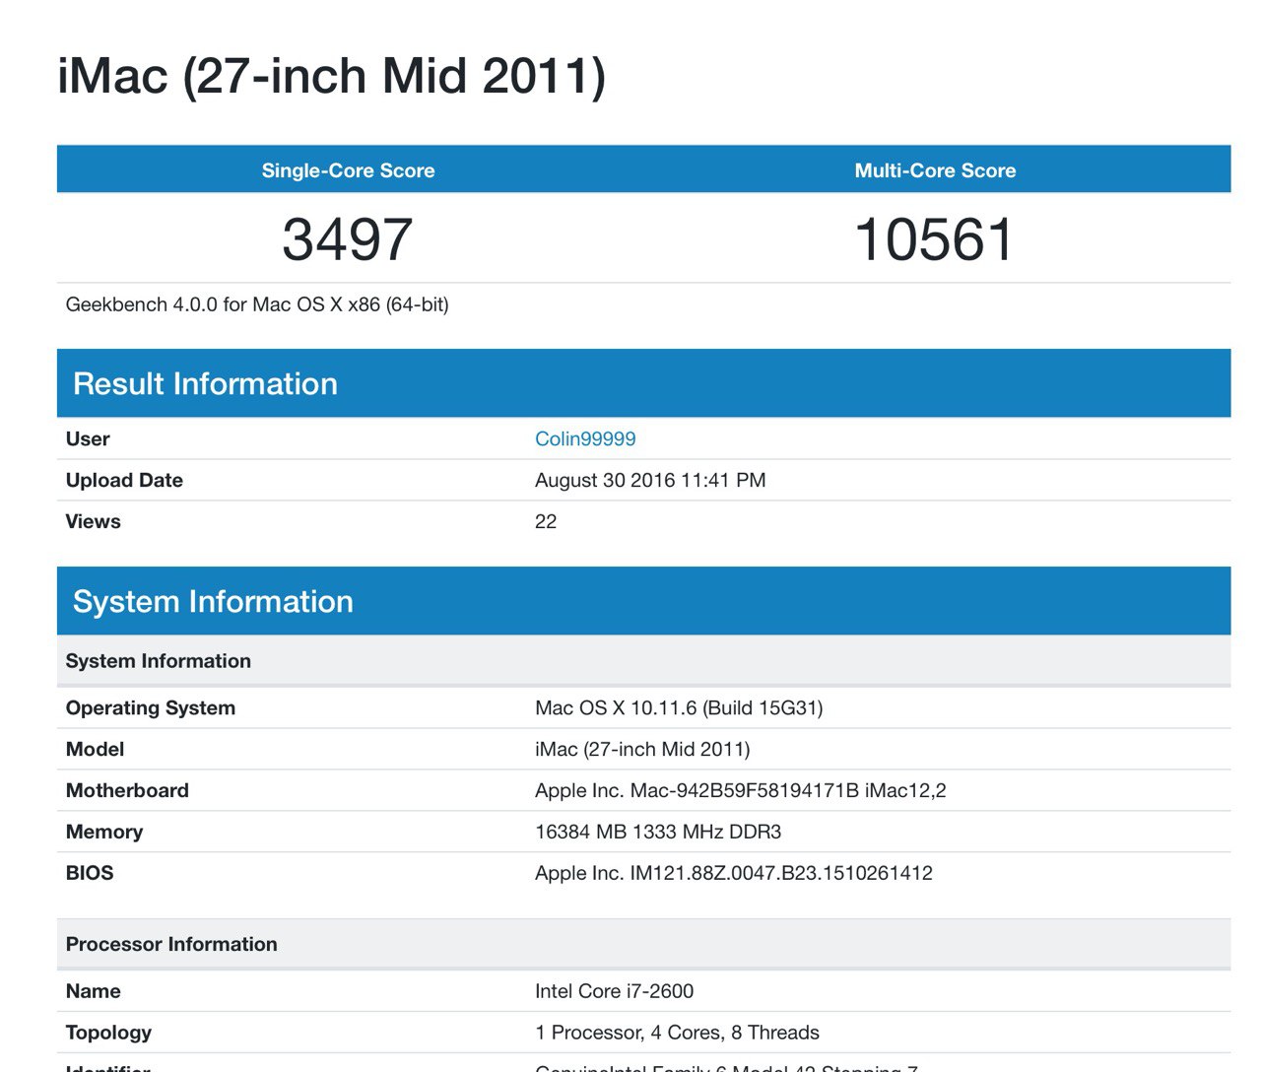Click the BIOS row label
The image size is (1261, 1072).
point(90,874)
